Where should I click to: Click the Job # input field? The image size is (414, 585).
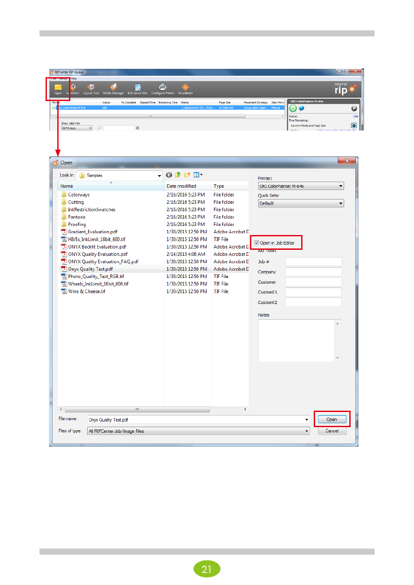tap(314, 261)
